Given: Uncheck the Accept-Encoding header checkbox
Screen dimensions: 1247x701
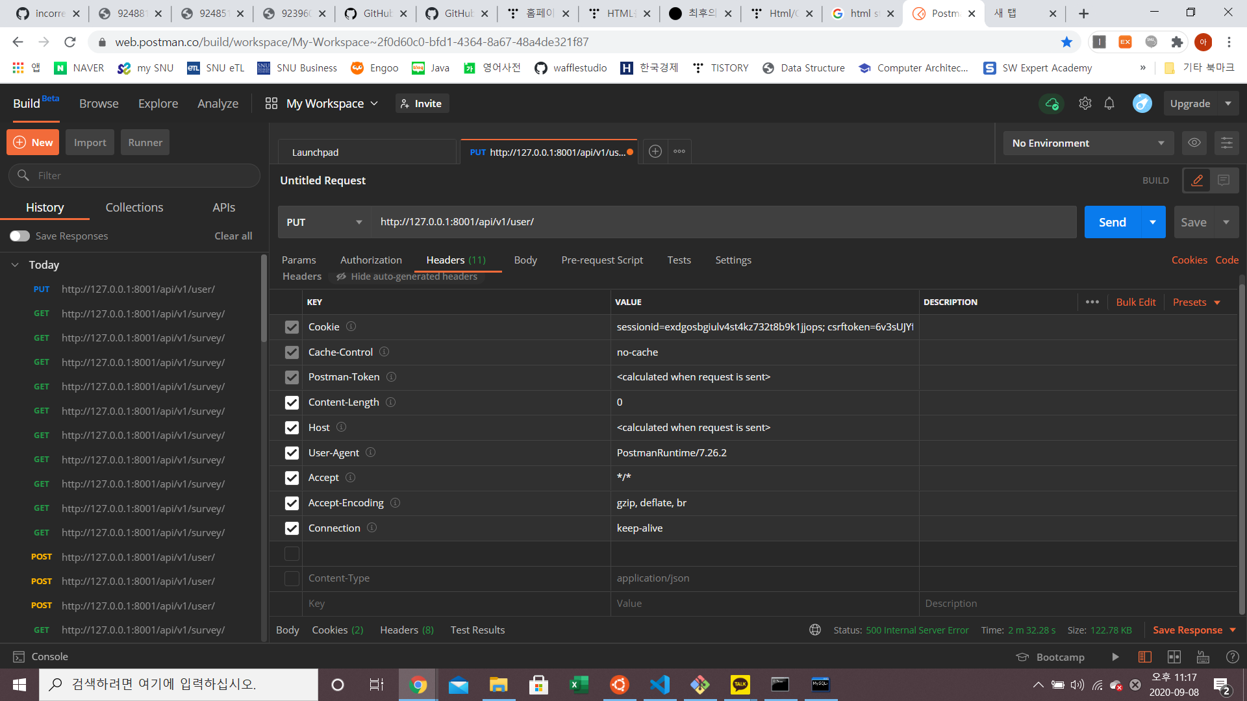Looking at the screenshot, I should tap(292, 503).
